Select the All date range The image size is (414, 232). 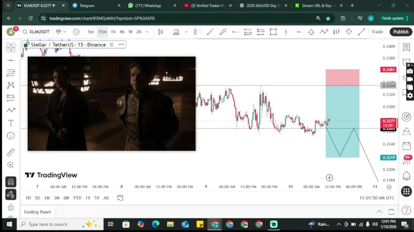click(x=106, y=198)
